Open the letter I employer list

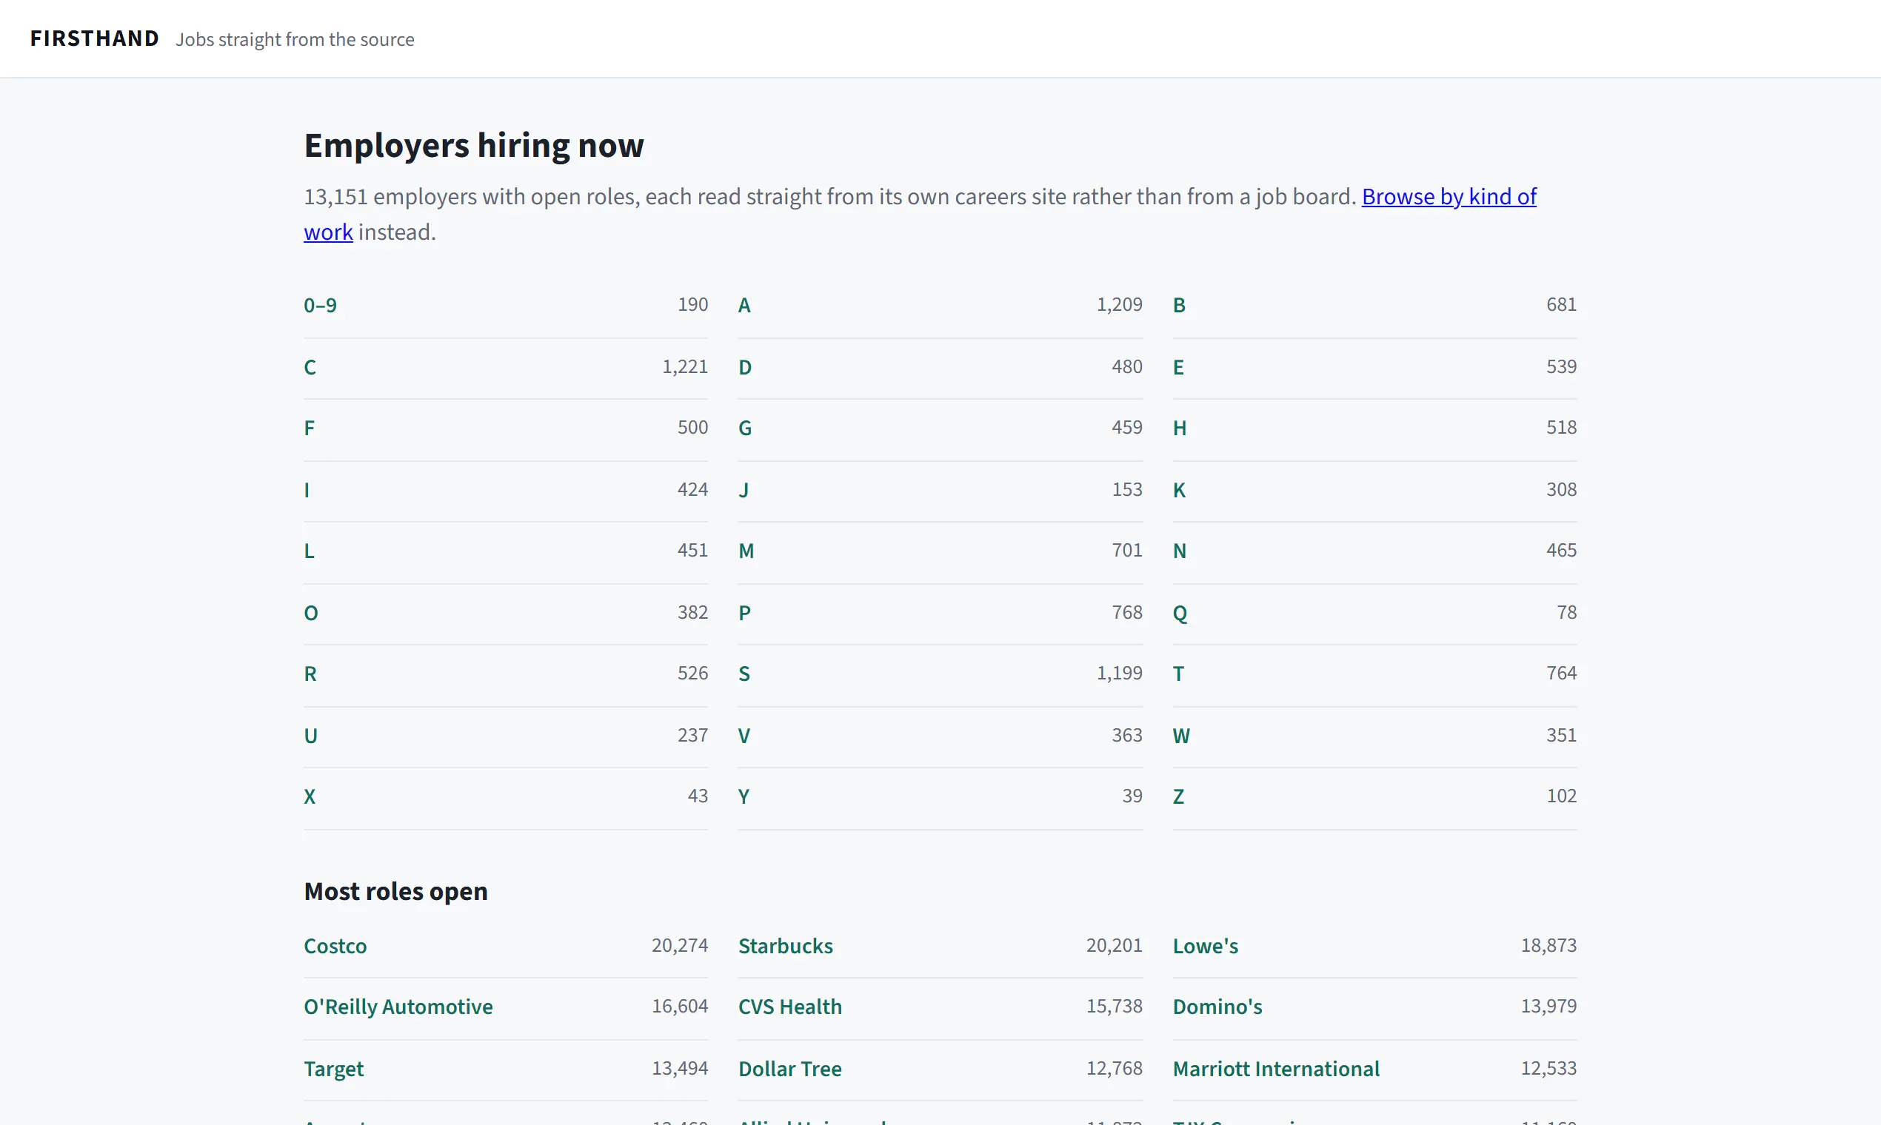(307, 491)
